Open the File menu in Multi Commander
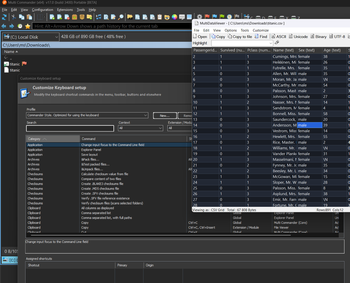The width and height of the screenshot is (350, 283). 4,10
